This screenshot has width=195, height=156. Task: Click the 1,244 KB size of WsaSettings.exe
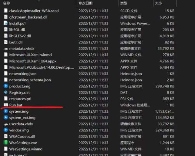167,143
